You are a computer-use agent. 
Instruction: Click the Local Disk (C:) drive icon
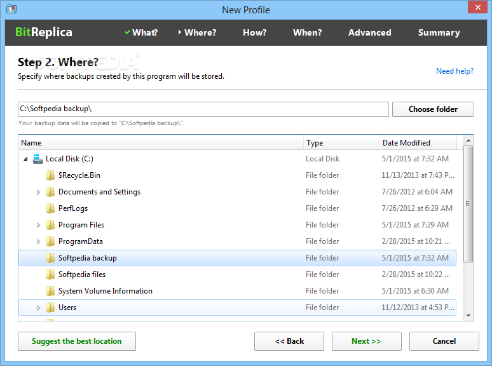[x=38, y=159]
